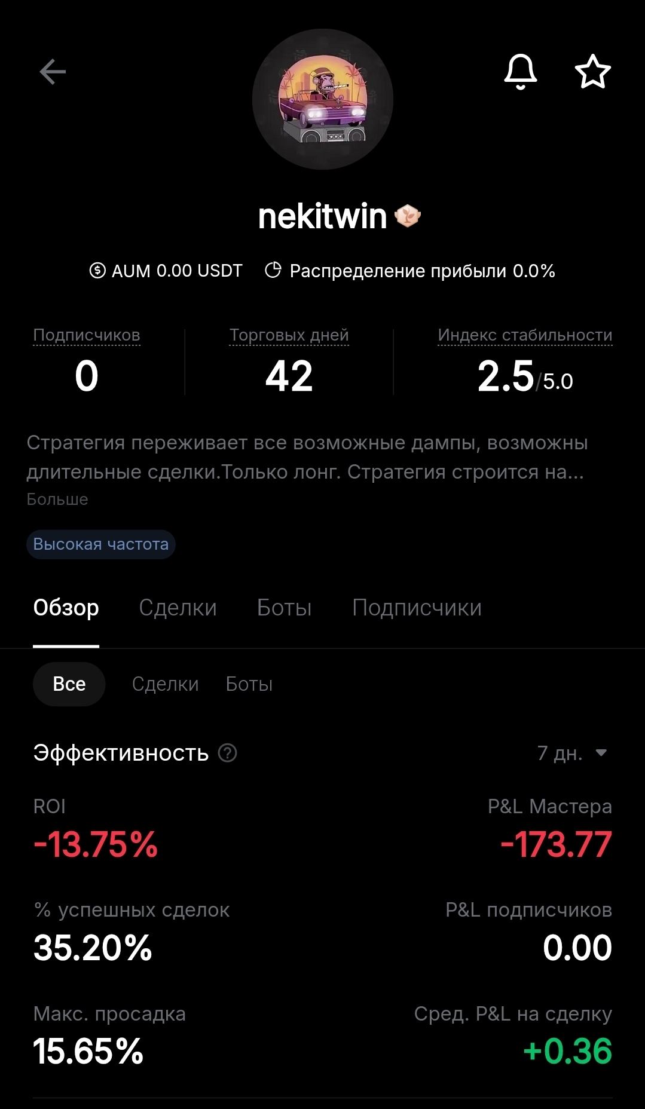Viewport: 645px width, 1109px height.
Task: Switch to the Сделки main tab
Action: 178,608
